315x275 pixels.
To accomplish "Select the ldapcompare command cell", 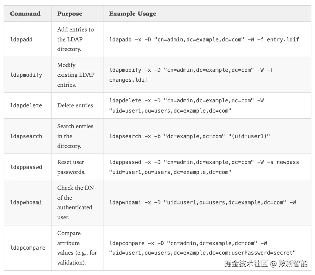I will (28, 248).
